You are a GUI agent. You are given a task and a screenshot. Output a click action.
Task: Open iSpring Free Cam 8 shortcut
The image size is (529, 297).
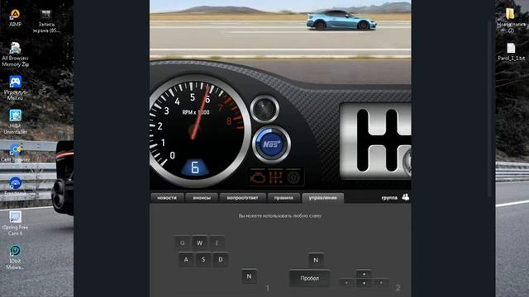pos(15,223)
